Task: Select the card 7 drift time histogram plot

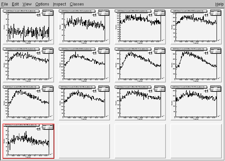Action: (140, 65)
